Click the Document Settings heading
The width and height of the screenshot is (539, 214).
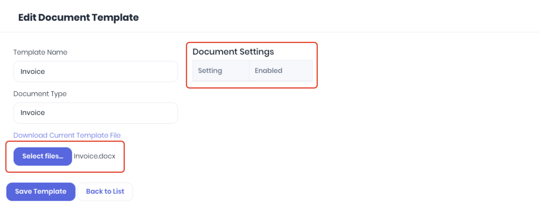pyautogui.click(x=233, y=52)
